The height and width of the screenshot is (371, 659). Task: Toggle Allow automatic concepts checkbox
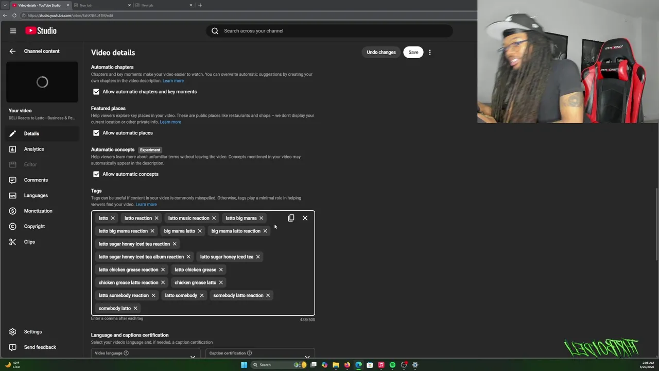point(96,174)
